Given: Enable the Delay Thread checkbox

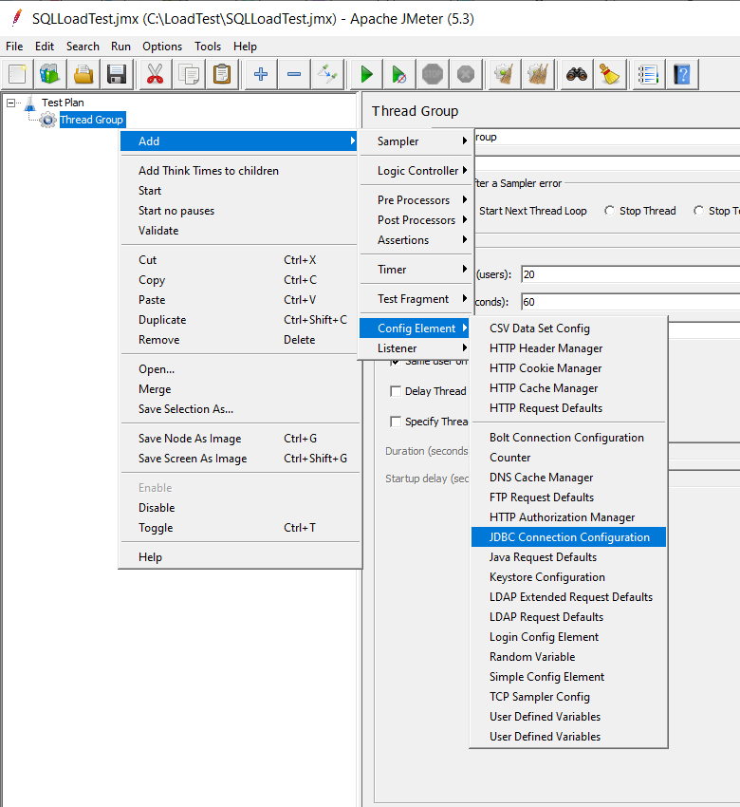Looking at the screenshot, I should click(396, 391).
